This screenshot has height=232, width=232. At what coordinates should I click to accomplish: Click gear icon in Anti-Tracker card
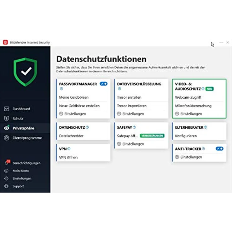(177, 157)
